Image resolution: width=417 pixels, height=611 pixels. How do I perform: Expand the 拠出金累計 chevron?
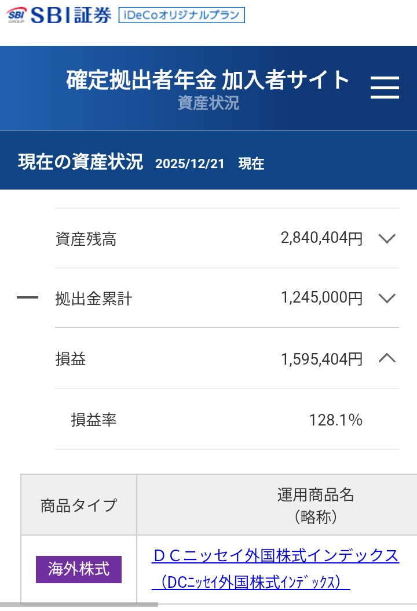[x=386, y=299]
